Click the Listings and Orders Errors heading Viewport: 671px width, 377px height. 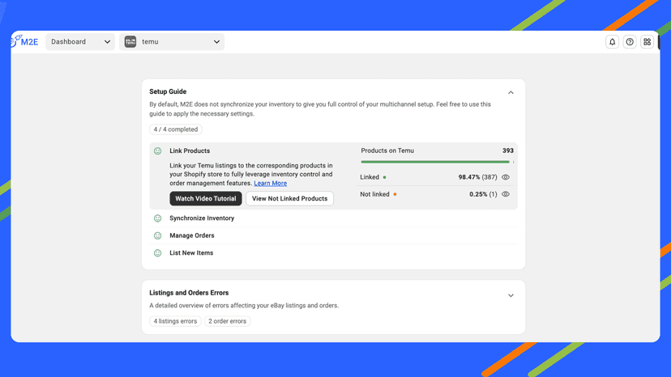click(189, 293)
